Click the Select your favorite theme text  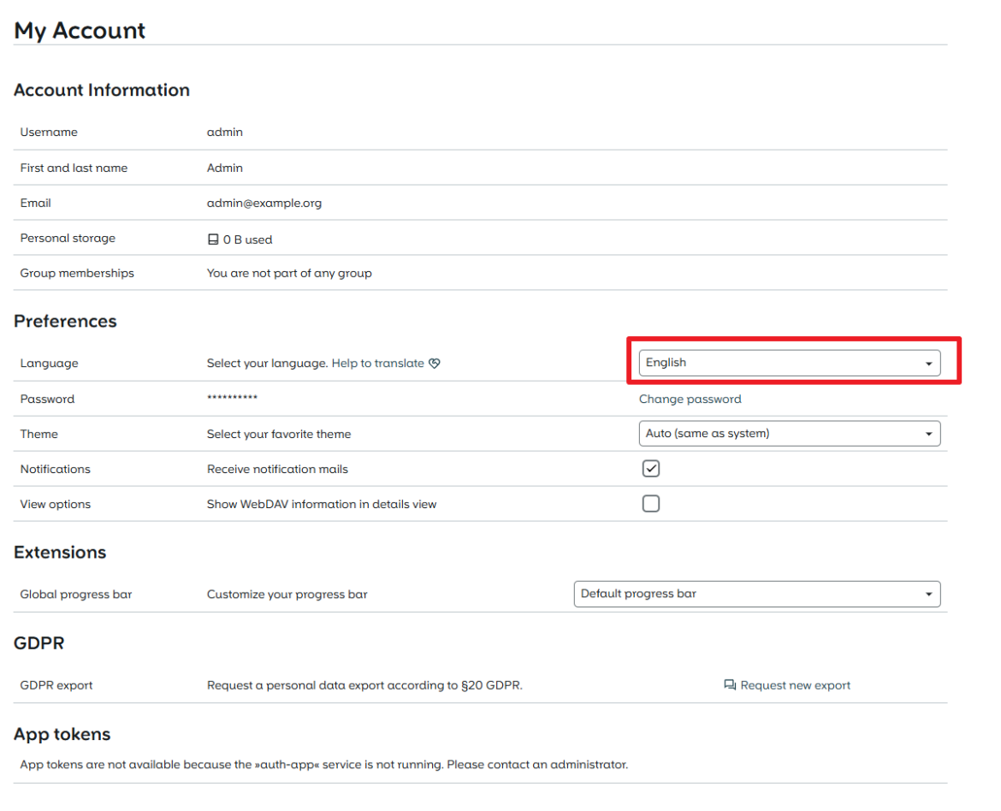coord(279,435)
